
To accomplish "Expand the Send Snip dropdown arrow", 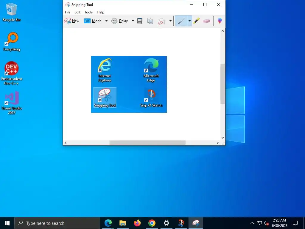I will coord(170,21).
